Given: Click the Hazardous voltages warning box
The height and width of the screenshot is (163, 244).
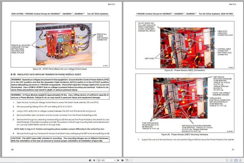Looking at the screenshot, I should click(x=60, y=85).
